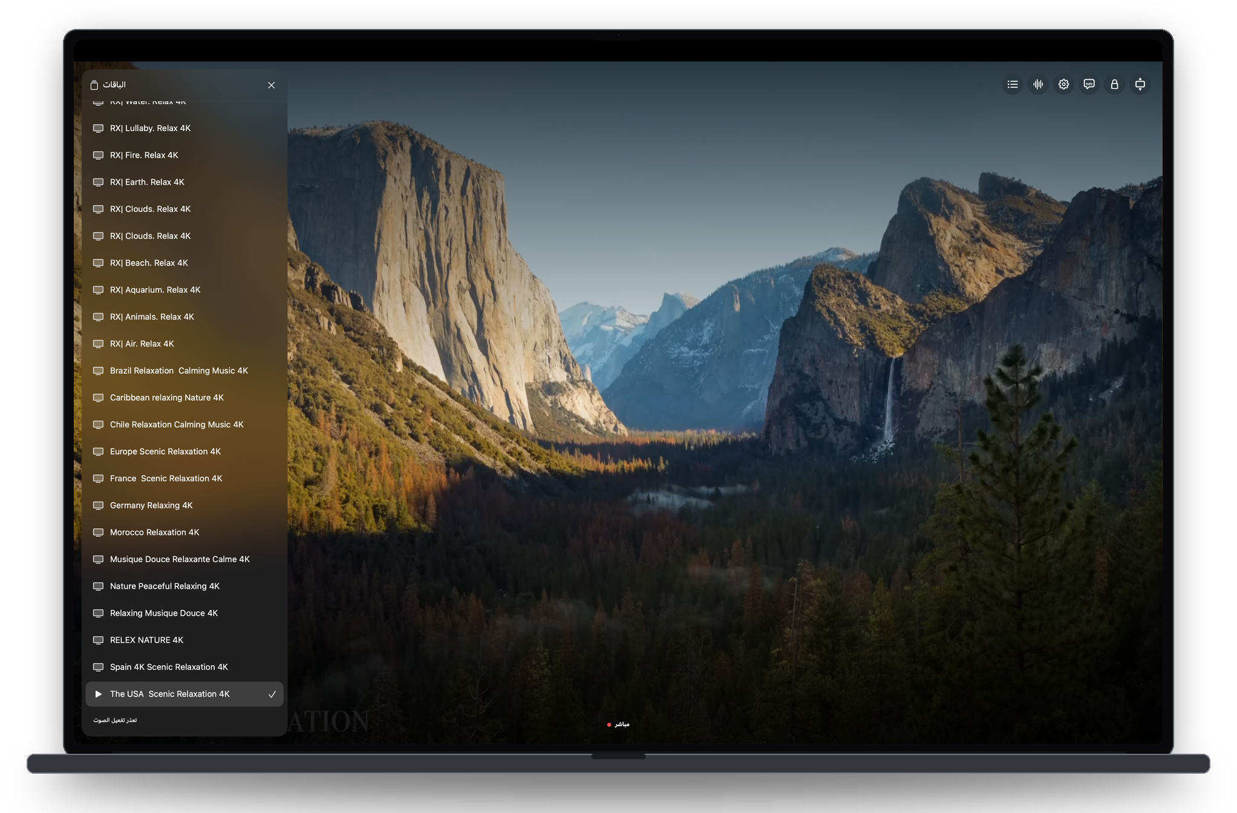This screenshot has height=813, width=1237.
Task: Click play icon on The USA row
Action: pos(98,694)
